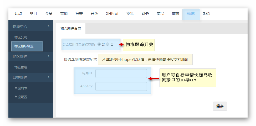This screenshot has width=256, height=126.
Task: Open the 报表 menu
Action: (x=79, y=14)
